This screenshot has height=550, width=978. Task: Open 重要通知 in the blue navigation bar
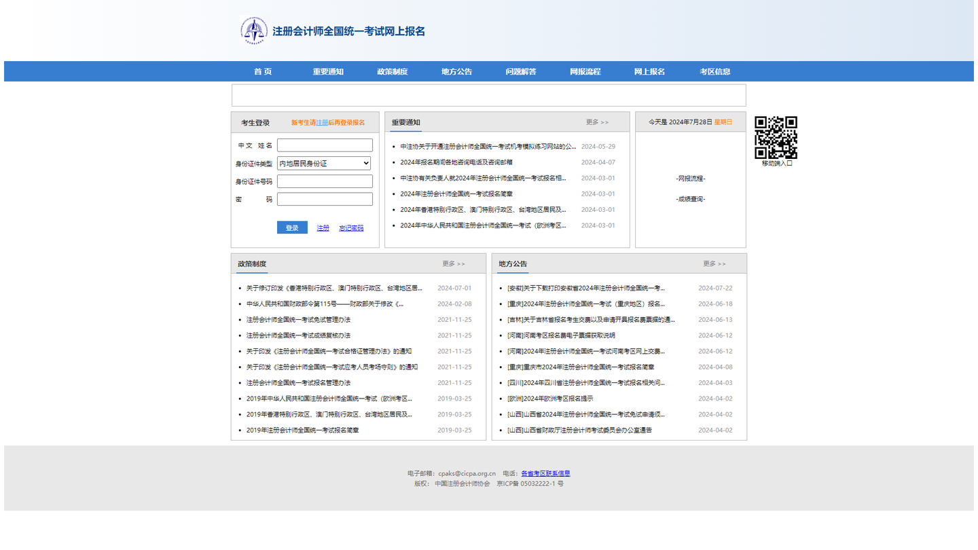(x=328, y=71)
